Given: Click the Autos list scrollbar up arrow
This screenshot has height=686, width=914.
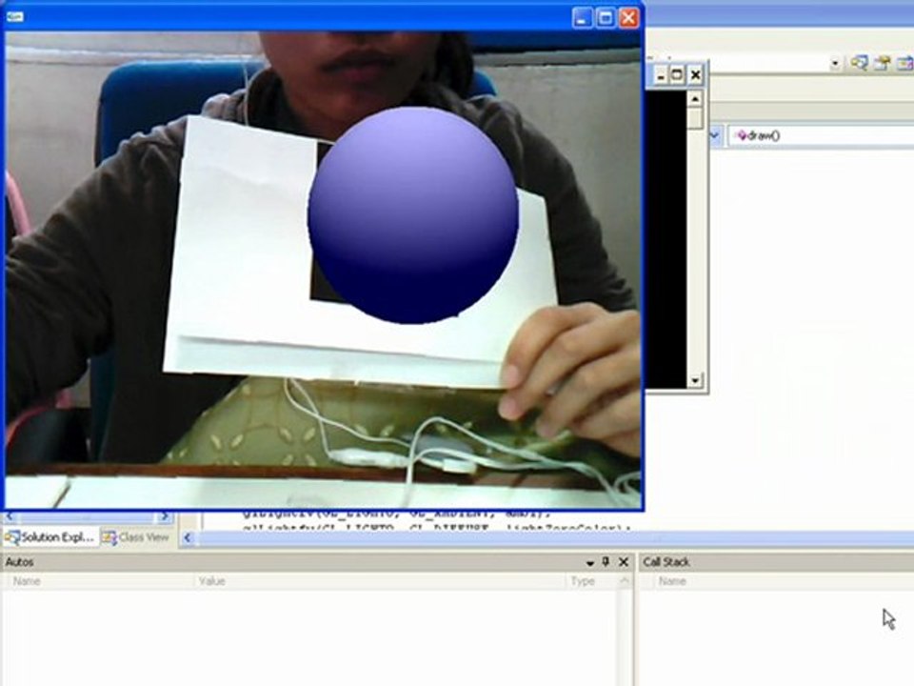Looking at the screenshot, I should tap(625, 581).
